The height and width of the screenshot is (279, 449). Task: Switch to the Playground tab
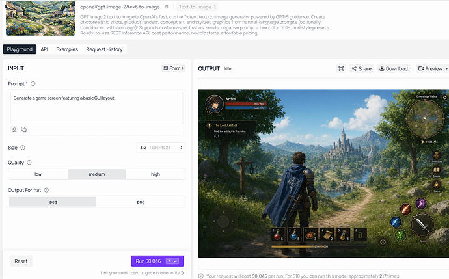pyautogui.click(x=20, y=49)
